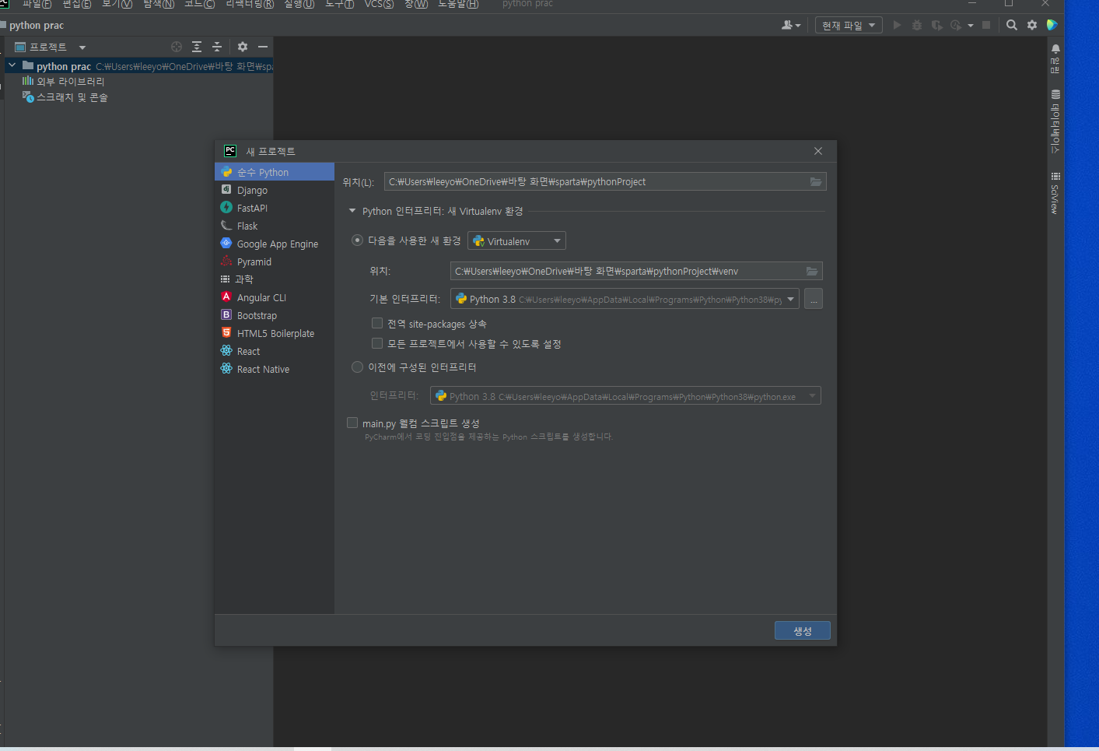
Task: Hide the project panel with minus icon
Action: (263, 47)
